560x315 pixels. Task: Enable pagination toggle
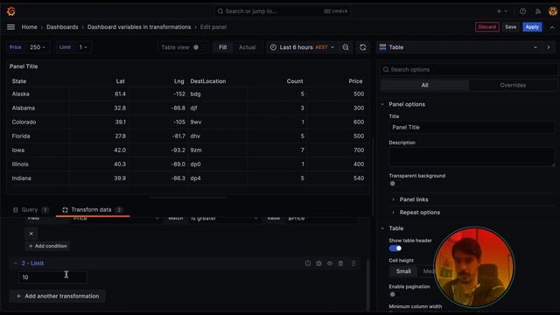(x=395, y=294)
